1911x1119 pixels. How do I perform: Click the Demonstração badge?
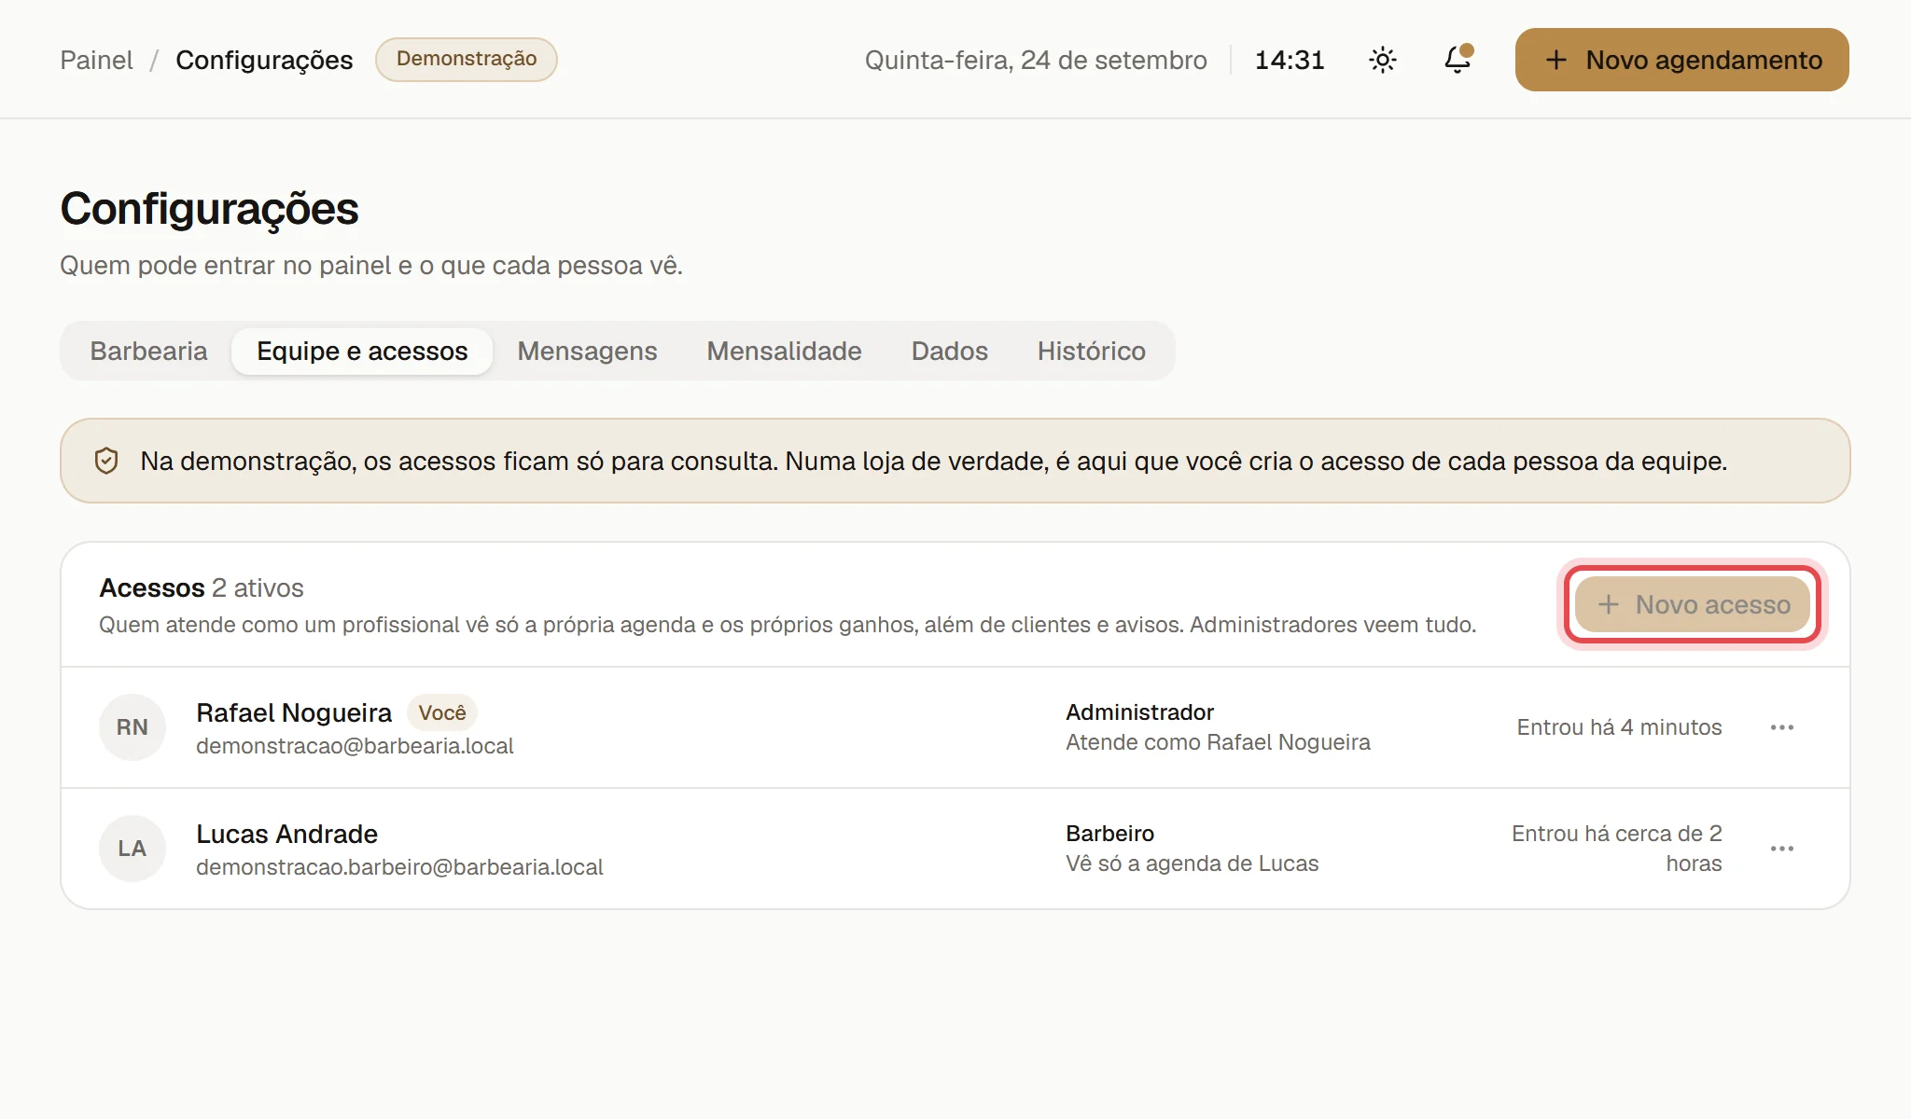[467, 59]
